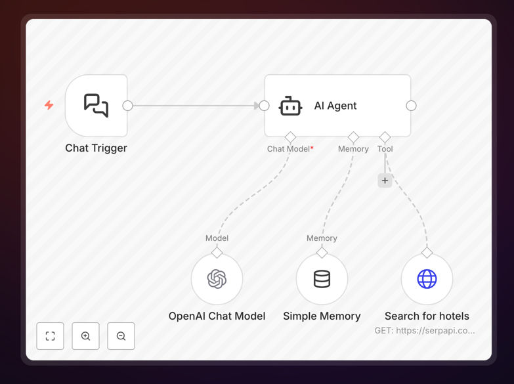This screenshot has height=384, width=514.
Task: Click the diamond connector above Search for hotels
Action: pos(427,253)
